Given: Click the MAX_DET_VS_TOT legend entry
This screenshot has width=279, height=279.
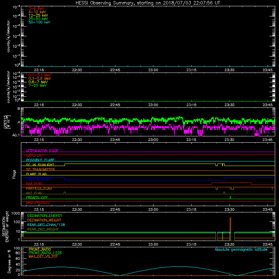Looking at the screenshot, I should [x=43, y=257].
